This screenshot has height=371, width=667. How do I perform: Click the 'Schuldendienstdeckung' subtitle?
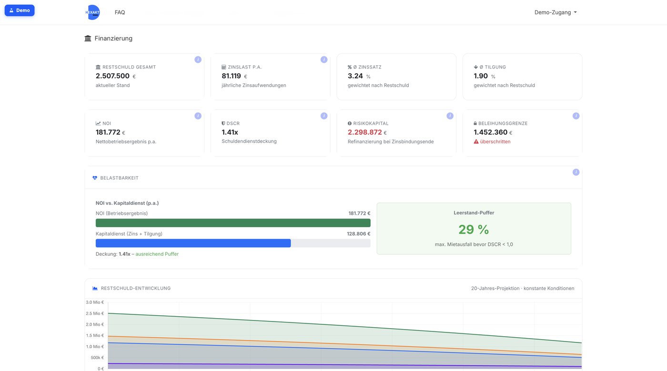249,141
